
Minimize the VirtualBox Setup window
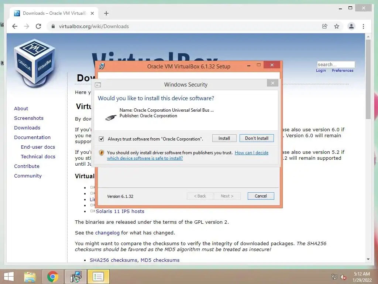pyautogui.click(x=249, y=65)
